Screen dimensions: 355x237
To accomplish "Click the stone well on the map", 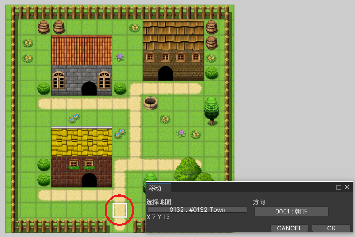I will [x=150, y=103].
